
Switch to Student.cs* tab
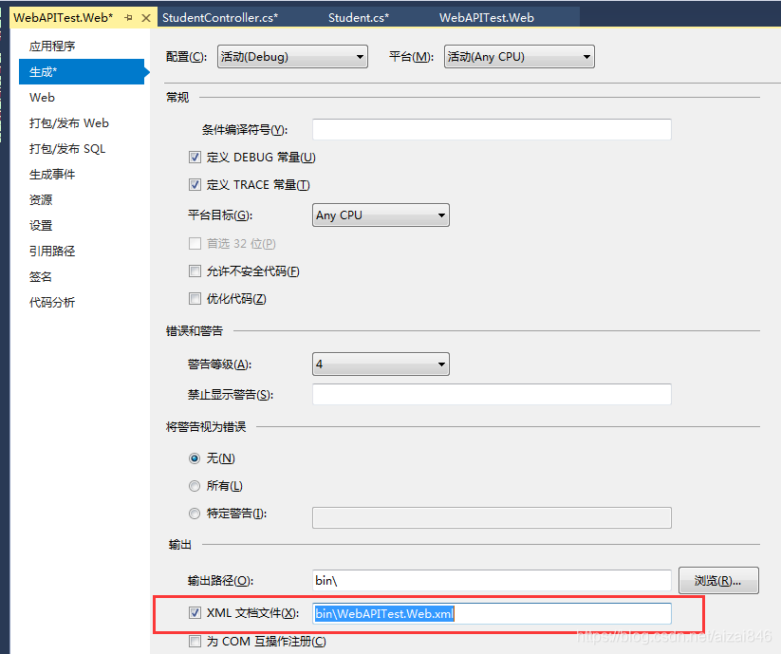pyautogui.click(x=359, y=17)
